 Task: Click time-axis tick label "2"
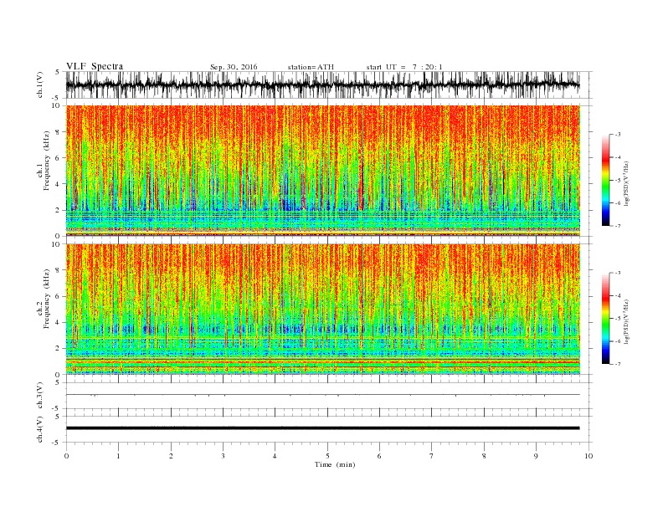171,456
